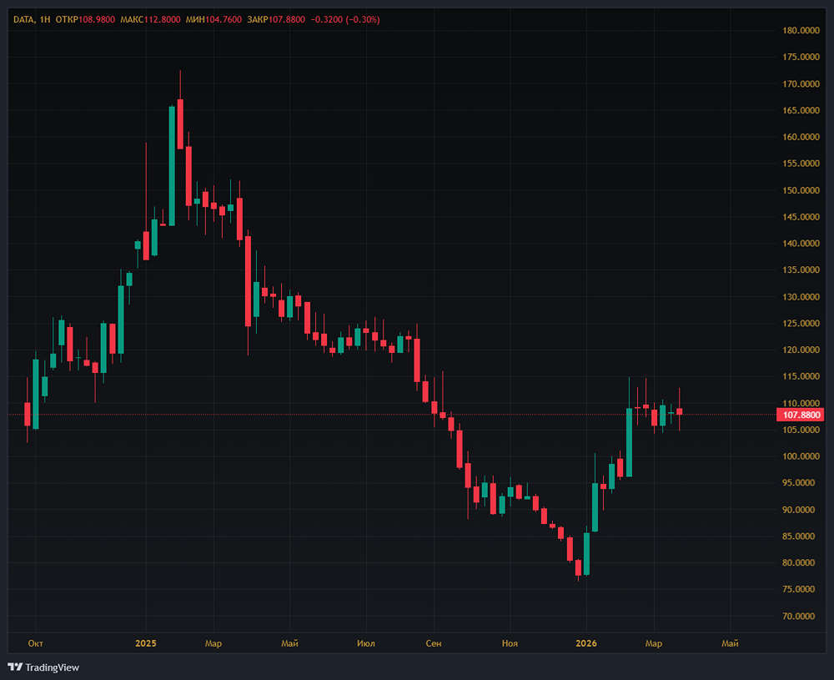
Task: Click the −0.3200 (−0.30%) change value
Action: coord(345,20)
